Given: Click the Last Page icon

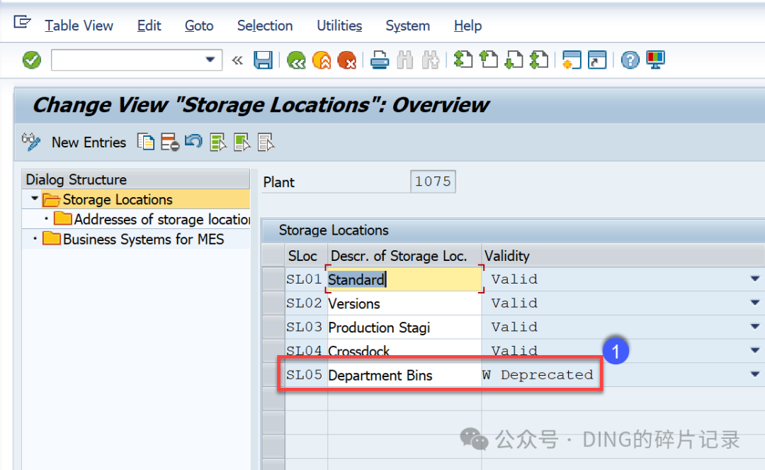Looking at the screenshot, I should tap(539, 60).
